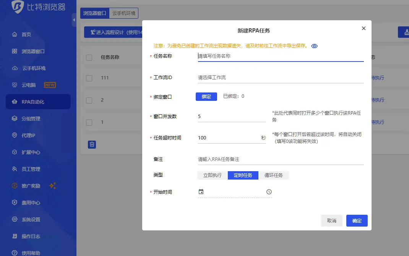Click the eye icon beside the warning notice

pos(314,46)
